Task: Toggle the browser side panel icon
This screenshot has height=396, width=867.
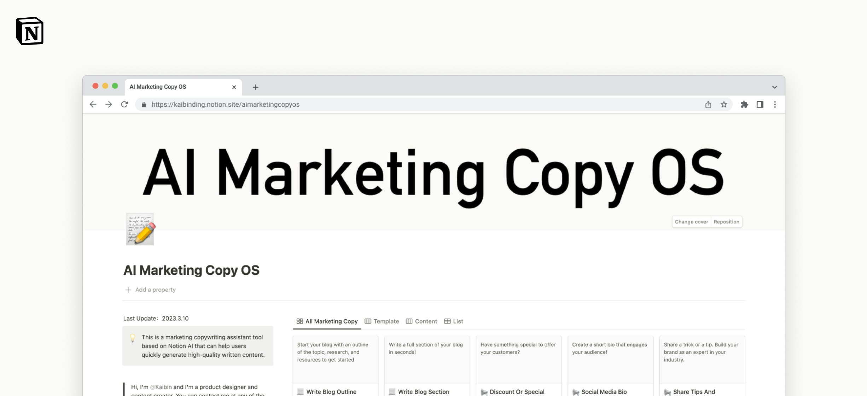Action: pos(760,104)
